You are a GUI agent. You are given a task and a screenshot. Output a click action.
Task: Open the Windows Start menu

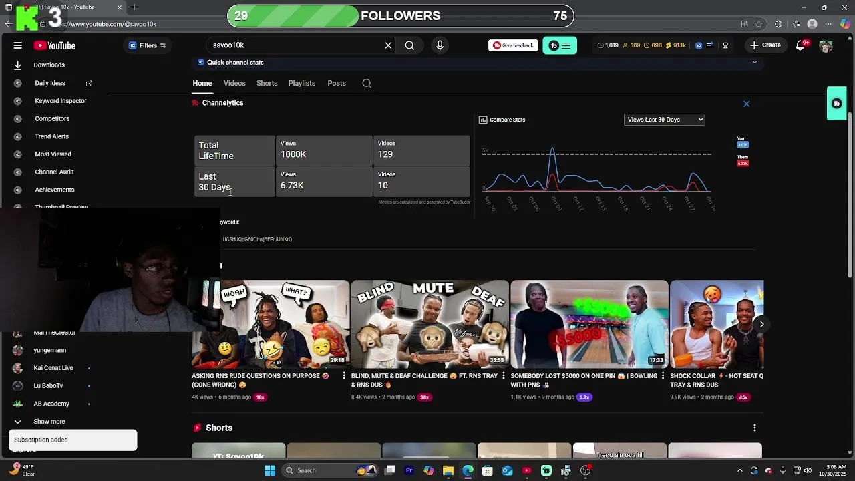click(x=270, y=470)
